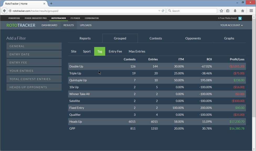Select the Quintuple Up row label
Screen dimensions: 256x151
[x=78, y=80]
